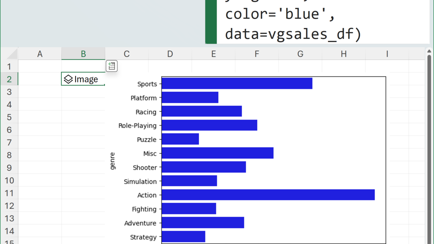434x244 pixels.
Task: Click the blue Action bar in the chart
Action: point(268,195)
